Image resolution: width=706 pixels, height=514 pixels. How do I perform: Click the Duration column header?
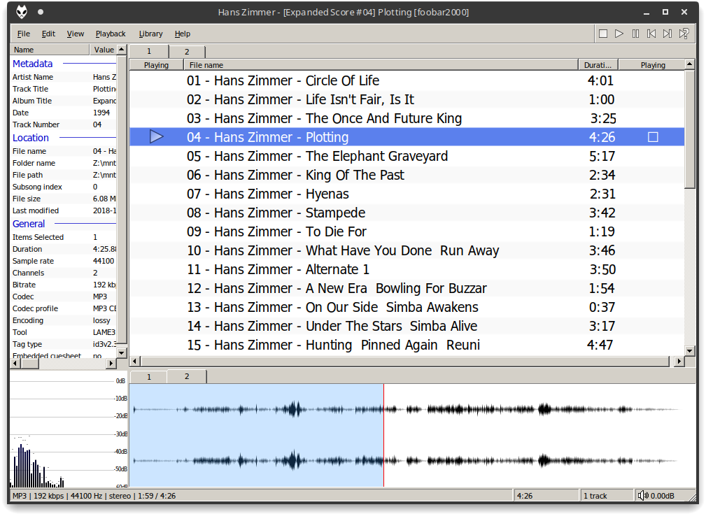click(598, 65)
